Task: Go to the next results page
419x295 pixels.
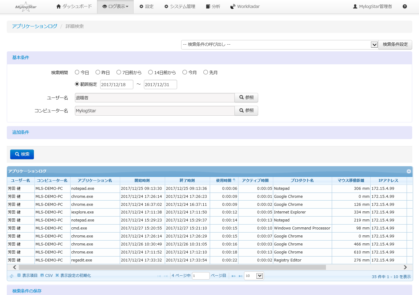Action: point(234,276)
